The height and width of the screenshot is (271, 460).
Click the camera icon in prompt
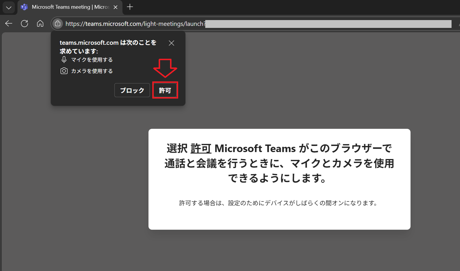pyautogui.click(x=64, y=71)
